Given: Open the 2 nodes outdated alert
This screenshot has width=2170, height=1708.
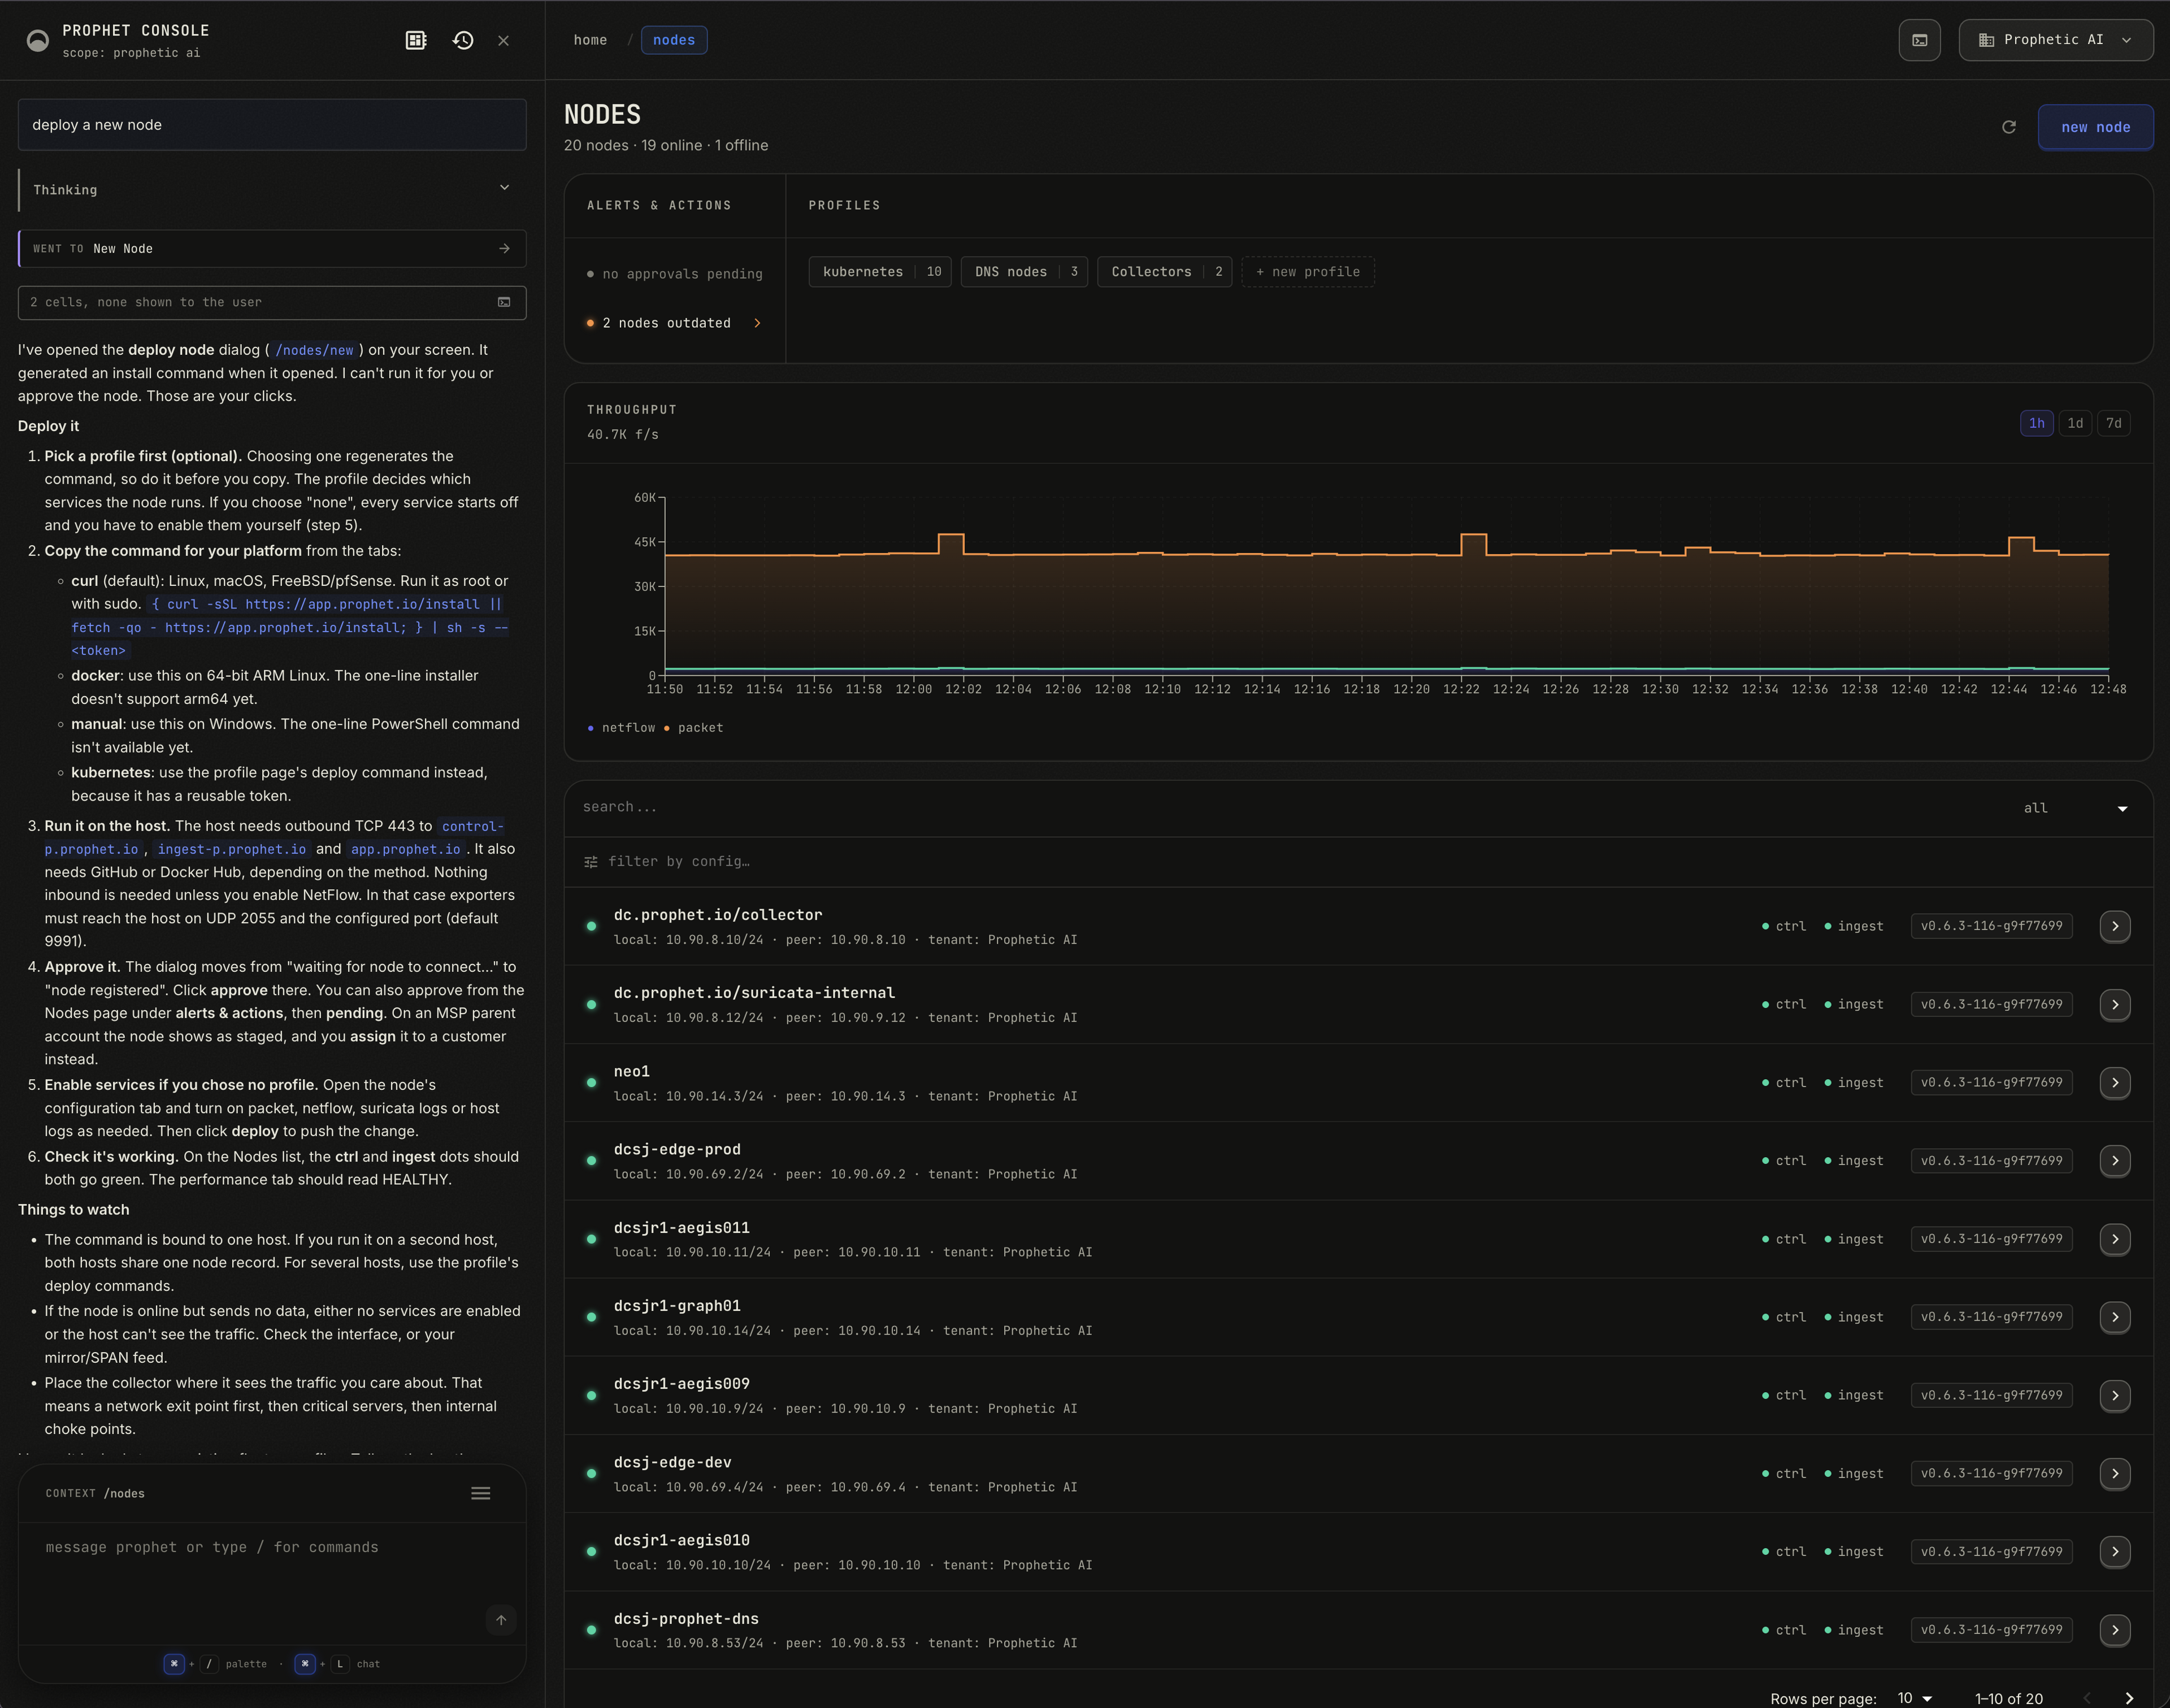Looking at the screenshot, I should [x=674, y=323].
